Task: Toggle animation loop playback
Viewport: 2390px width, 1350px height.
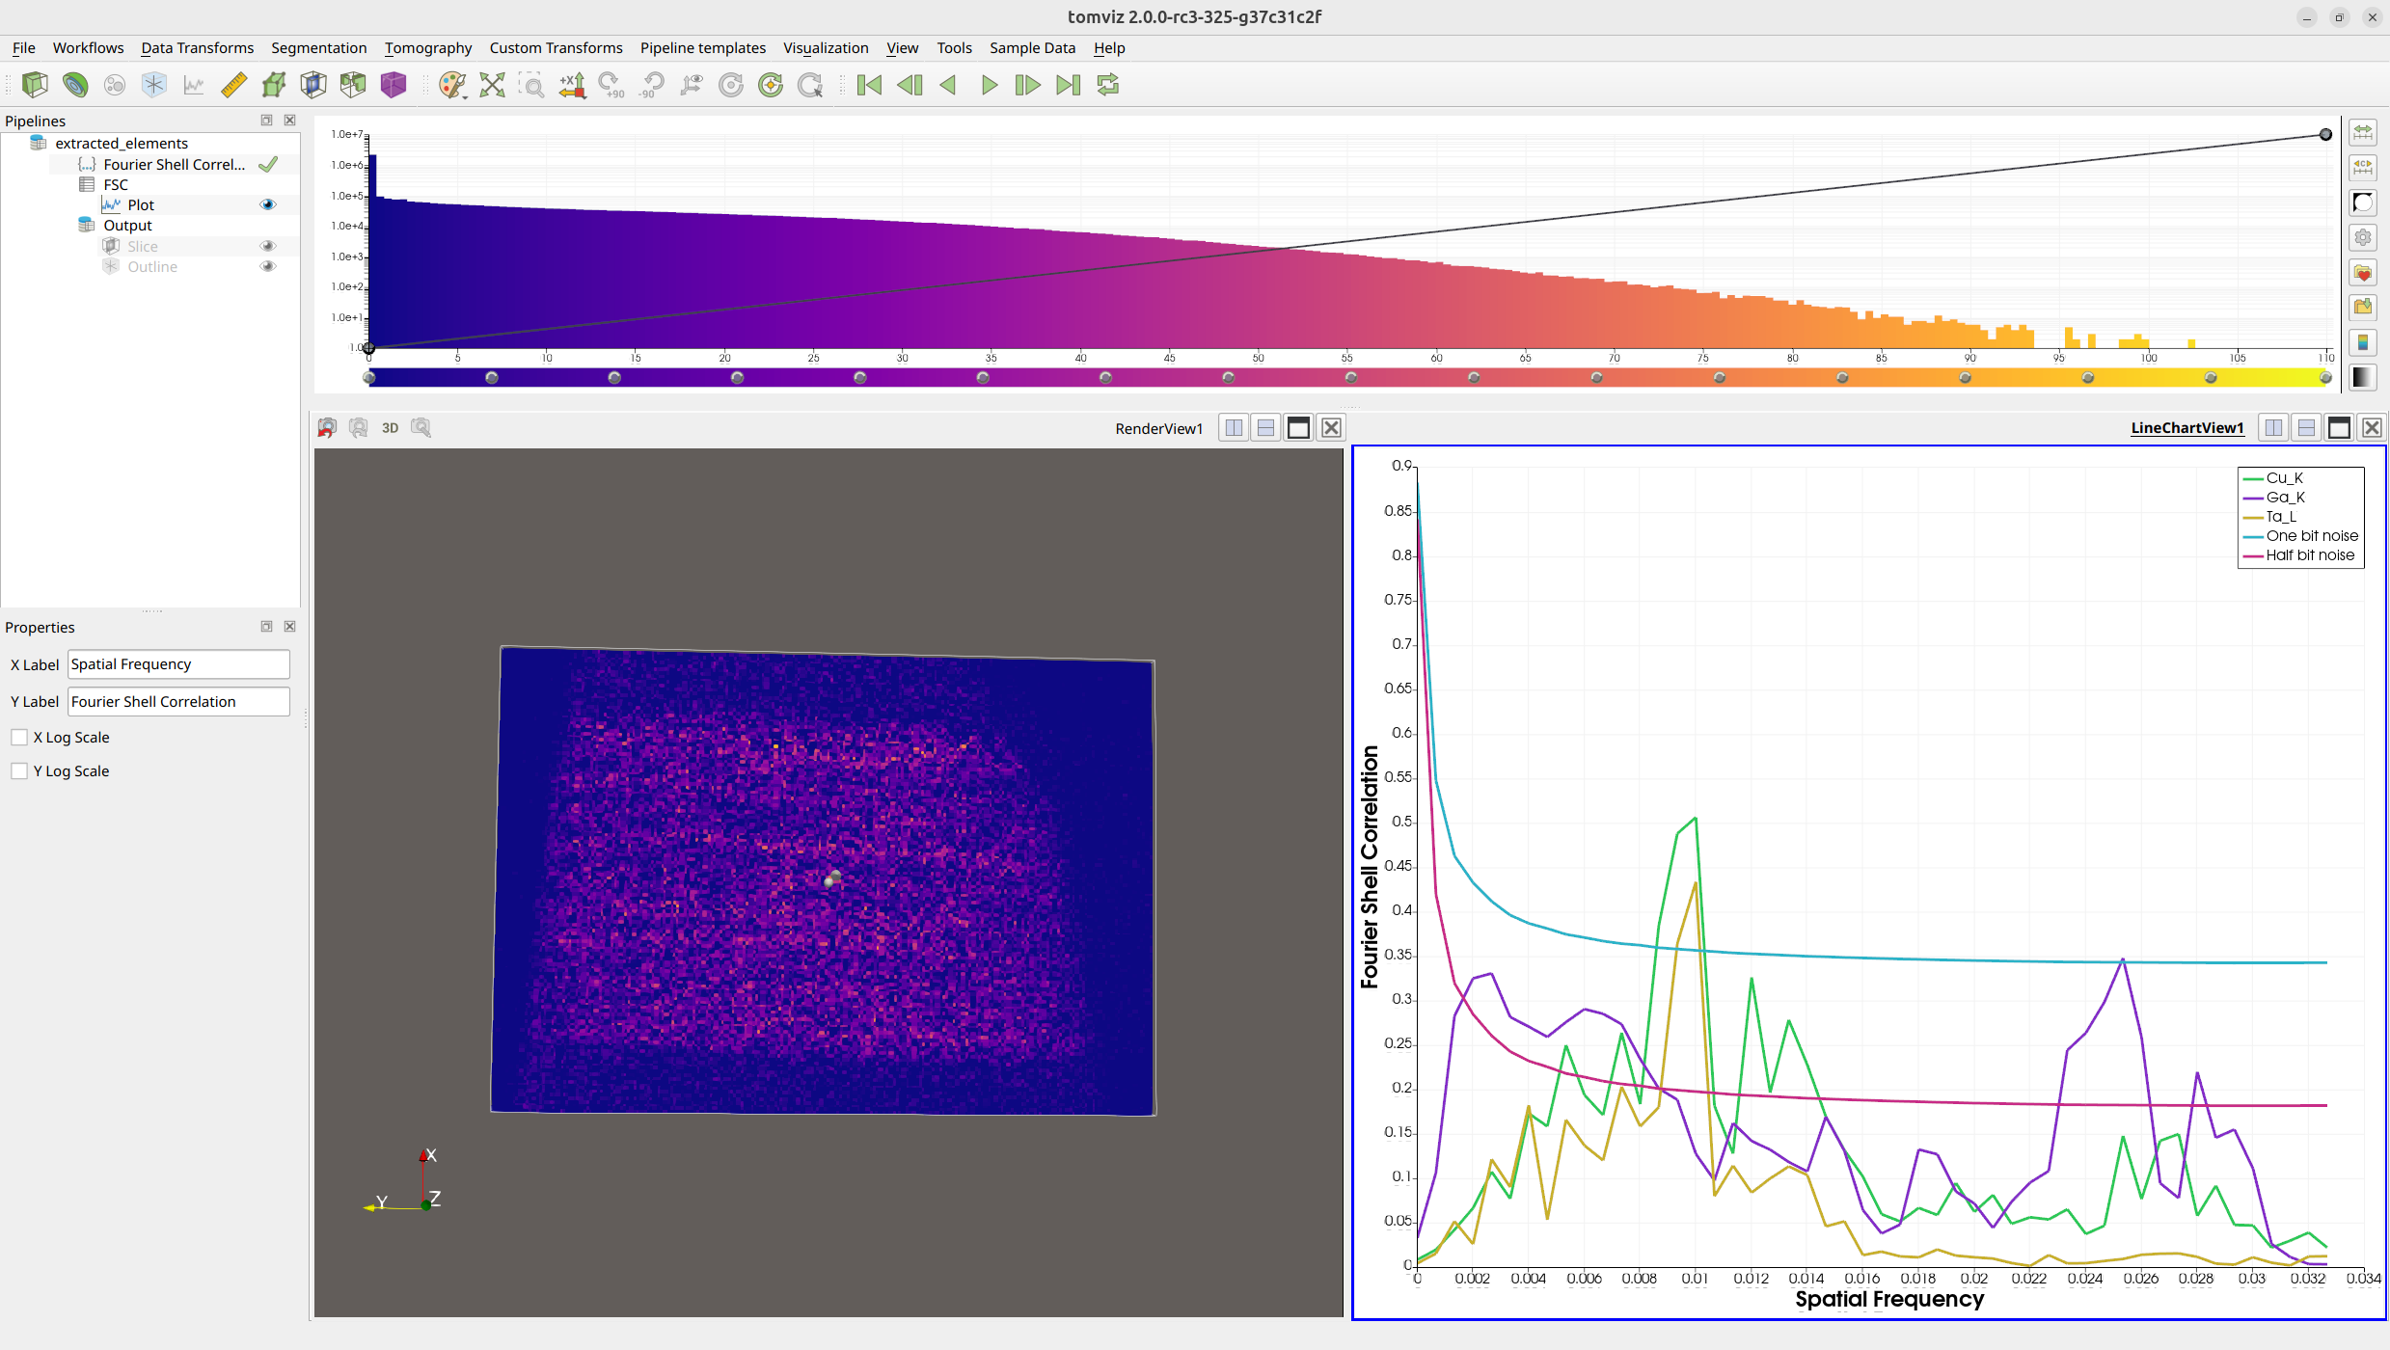Action: (x=1108, y=85)
